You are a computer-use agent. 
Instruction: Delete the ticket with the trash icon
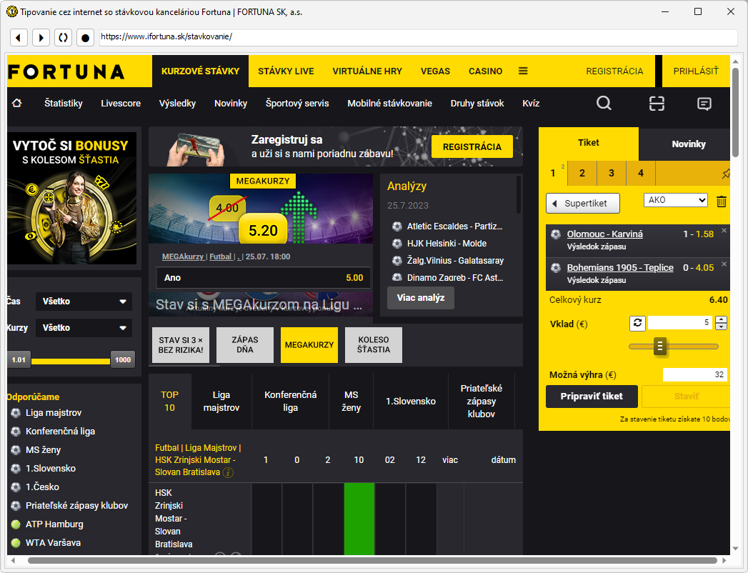pos(722,201)
